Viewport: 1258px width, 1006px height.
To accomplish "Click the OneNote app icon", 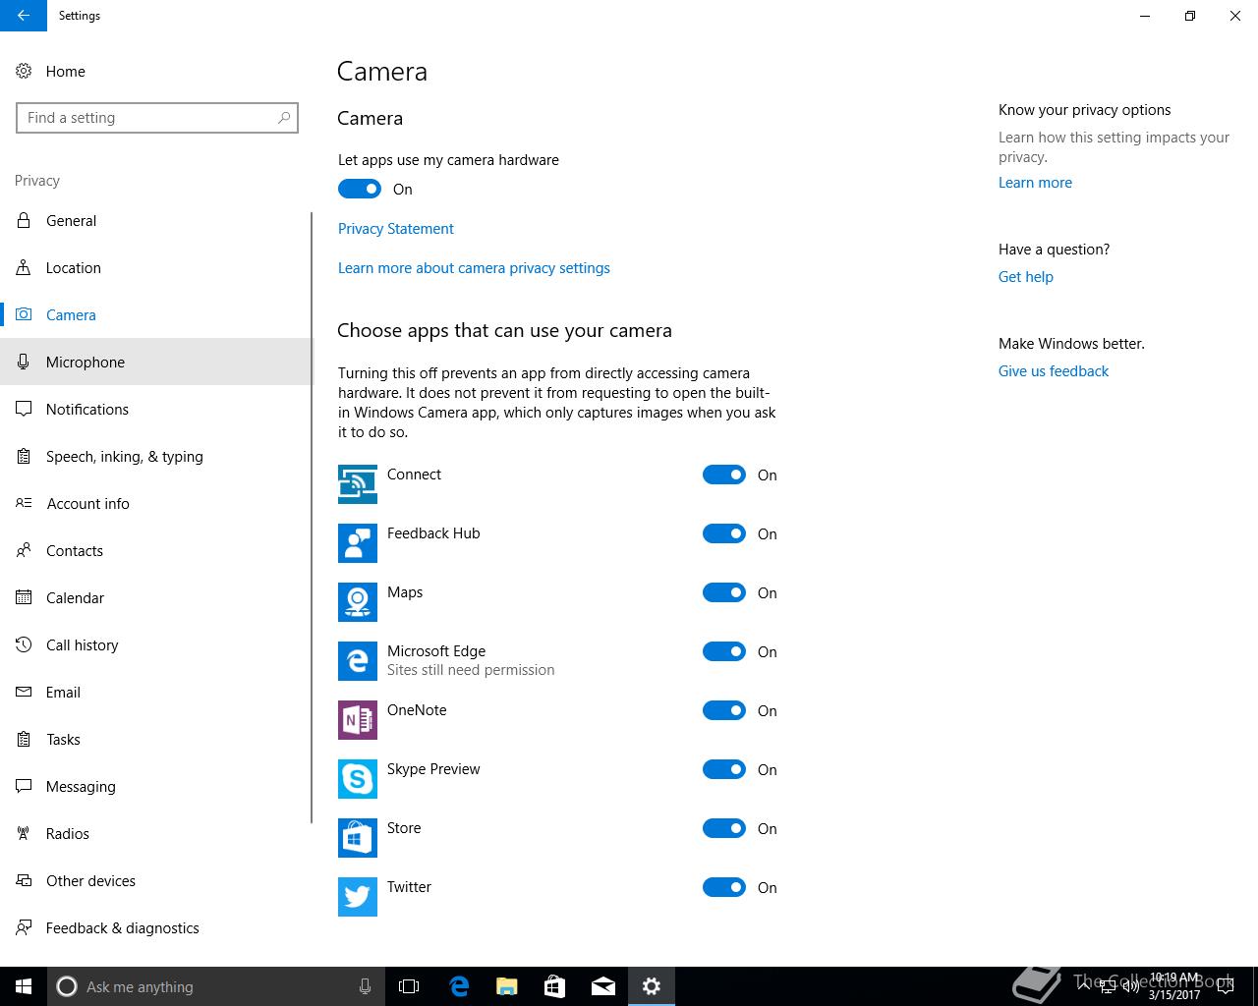I will click(358, 720).
